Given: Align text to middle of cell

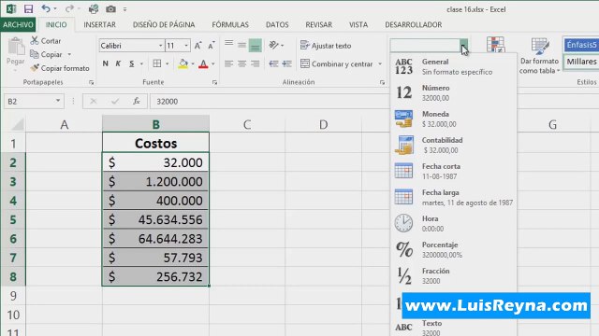Looking at the screenshot, I should pyautogui.click(x=241, y=45).
